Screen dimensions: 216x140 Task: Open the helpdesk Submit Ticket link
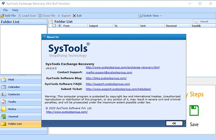coord(118,89)
